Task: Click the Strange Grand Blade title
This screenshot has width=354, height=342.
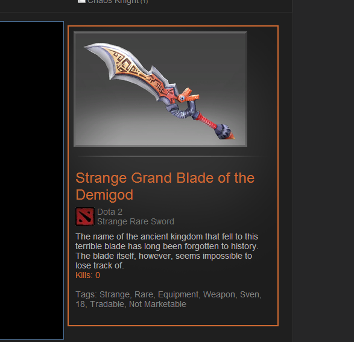Action: pyautogui.click(x=165, y=186)
